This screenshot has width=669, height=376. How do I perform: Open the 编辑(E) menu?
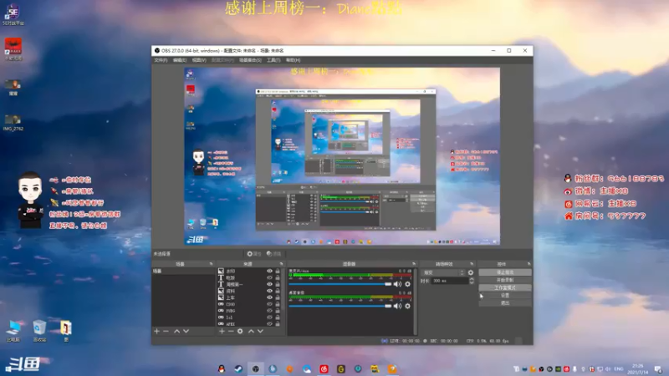tap(180, 60)
